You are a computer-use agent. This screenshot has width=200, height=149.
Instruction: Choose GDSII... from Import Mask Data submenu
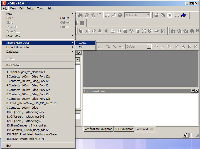(x=84, y=43)
